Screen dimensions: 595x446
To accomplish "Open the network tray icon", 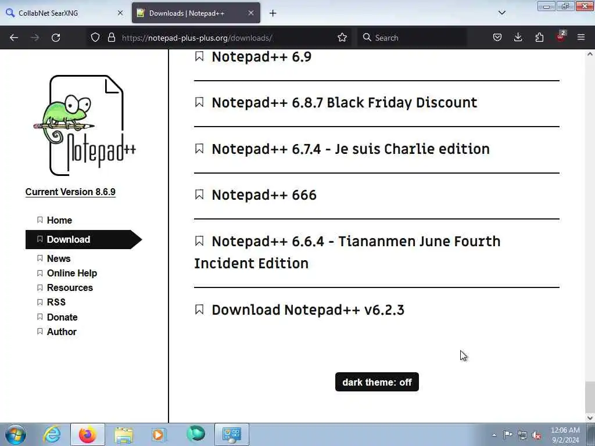I will coord(522,436).
